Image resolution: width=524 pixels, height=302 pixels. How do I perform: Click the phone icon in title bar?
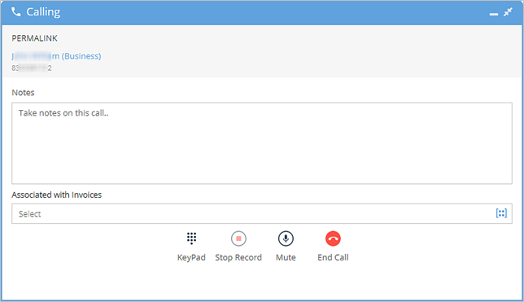(15, 12)
